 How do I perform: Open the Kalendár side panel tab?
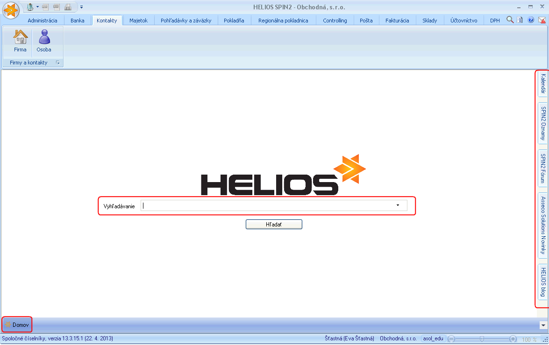click(x=543, y=84)
